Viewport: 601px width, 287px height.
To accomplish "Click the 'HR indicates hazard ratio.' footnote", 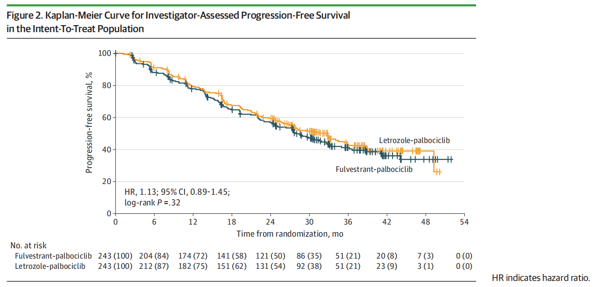I will click(x=541, y=278).
